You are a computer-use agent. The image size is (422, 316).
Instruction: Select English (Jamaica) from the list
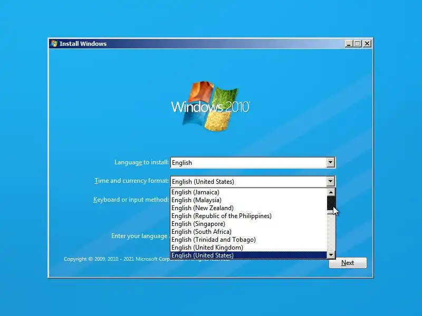(248, 192)
